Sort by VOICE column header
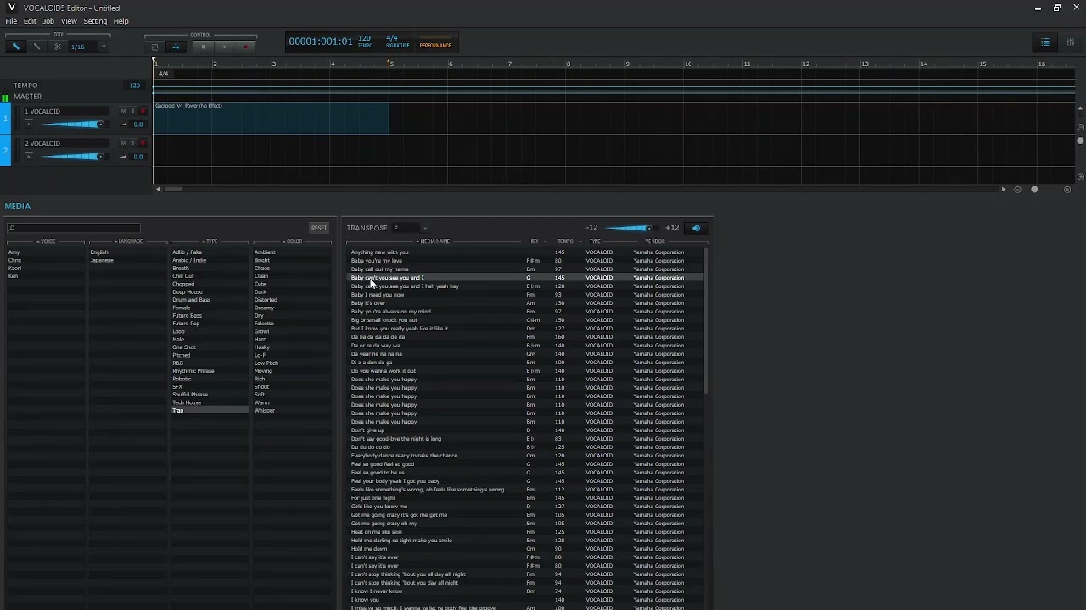The image size is (1086, 610). 46,241
